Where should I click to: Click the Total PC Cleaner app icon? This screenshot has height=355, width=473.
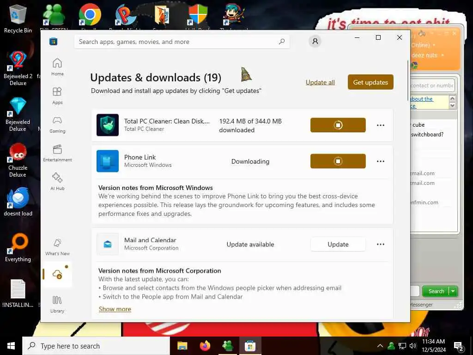tap(107, 125)
